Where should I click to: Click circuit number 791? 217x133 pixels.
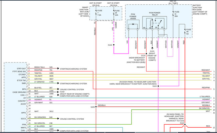[x=51, y=70]
